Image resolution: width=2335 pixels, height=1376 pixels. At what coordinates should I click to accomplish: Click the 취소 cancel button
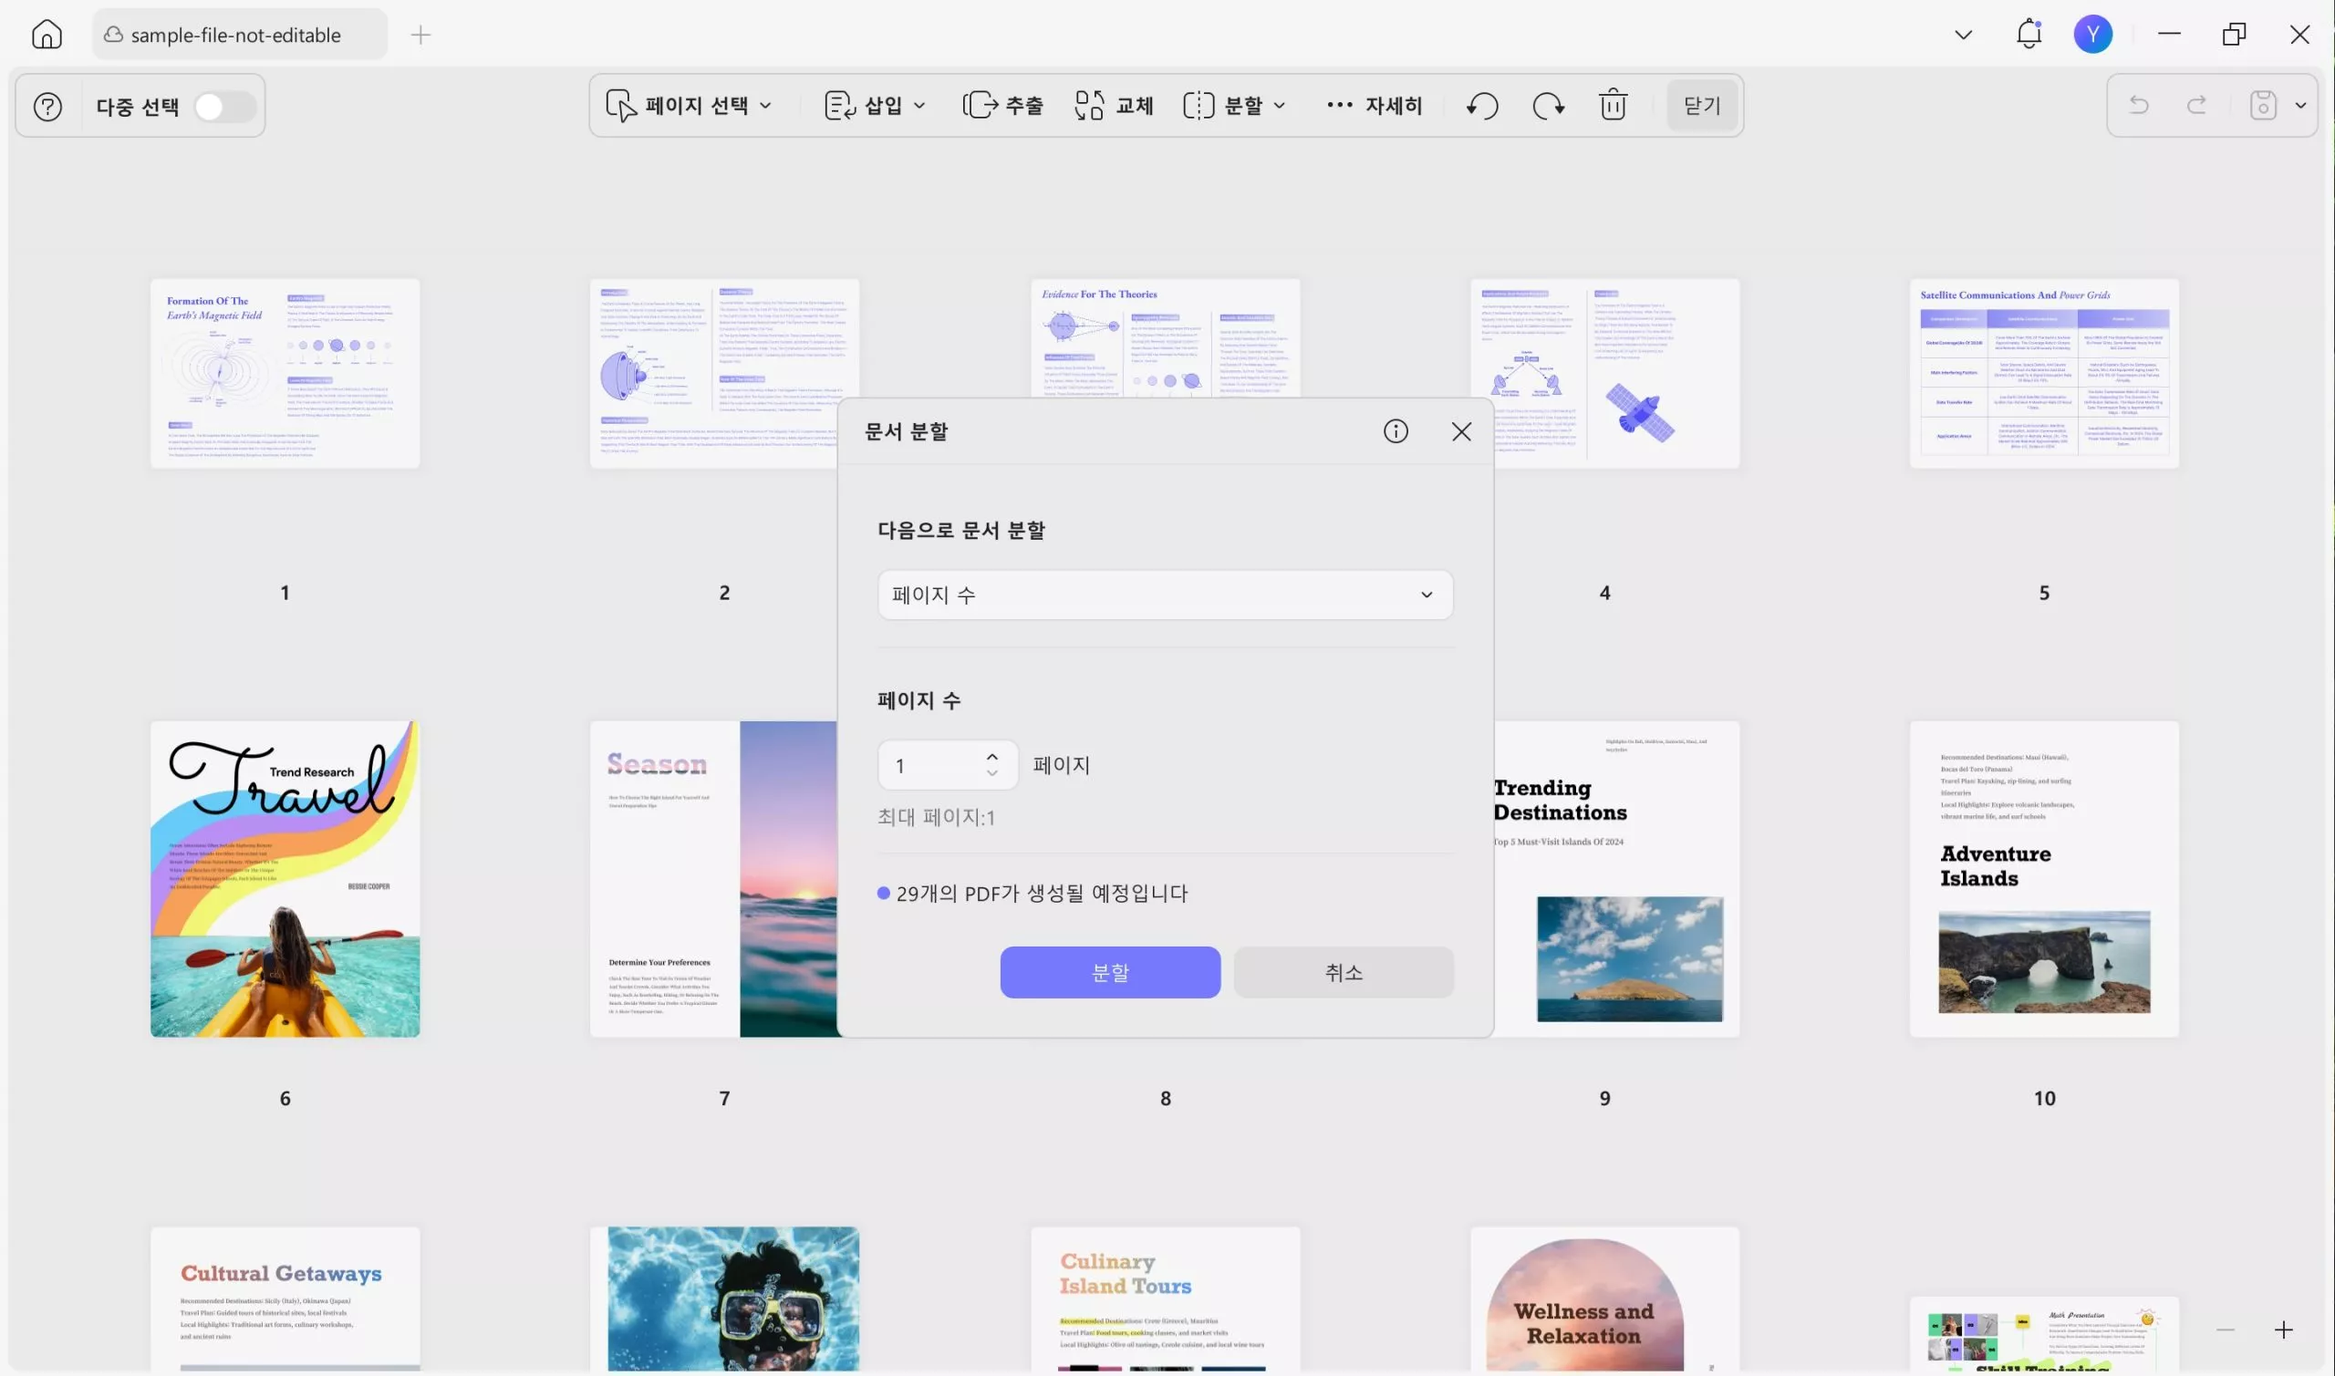point(1343,972)
